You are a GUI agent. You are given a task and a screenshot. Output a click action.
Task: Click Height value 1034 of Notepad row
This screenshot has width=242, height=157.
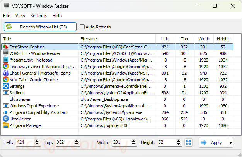point(223,60)
